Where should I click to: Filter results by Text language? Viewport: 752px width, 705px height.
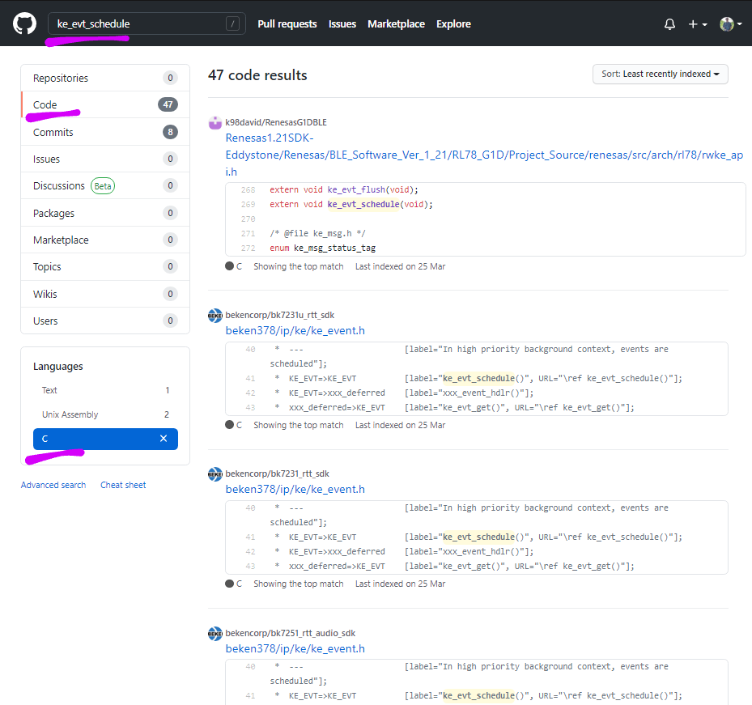[49, 390]
